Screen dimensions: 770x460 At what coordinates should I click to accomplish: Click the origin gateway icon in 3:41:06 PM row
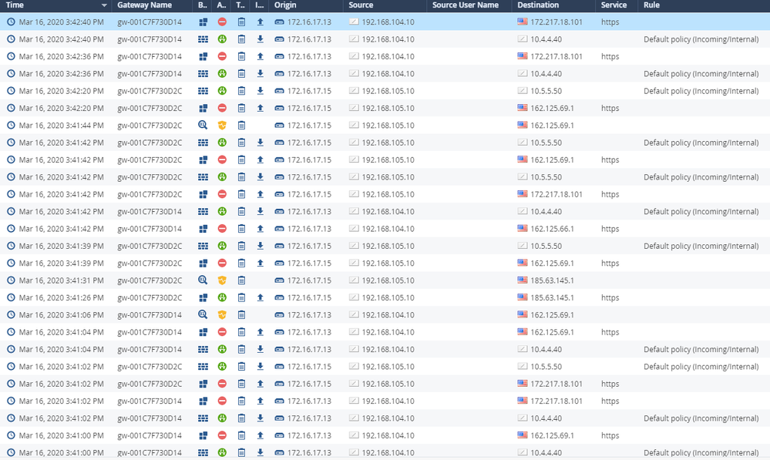pyautogui.click(x=279, y=315)
